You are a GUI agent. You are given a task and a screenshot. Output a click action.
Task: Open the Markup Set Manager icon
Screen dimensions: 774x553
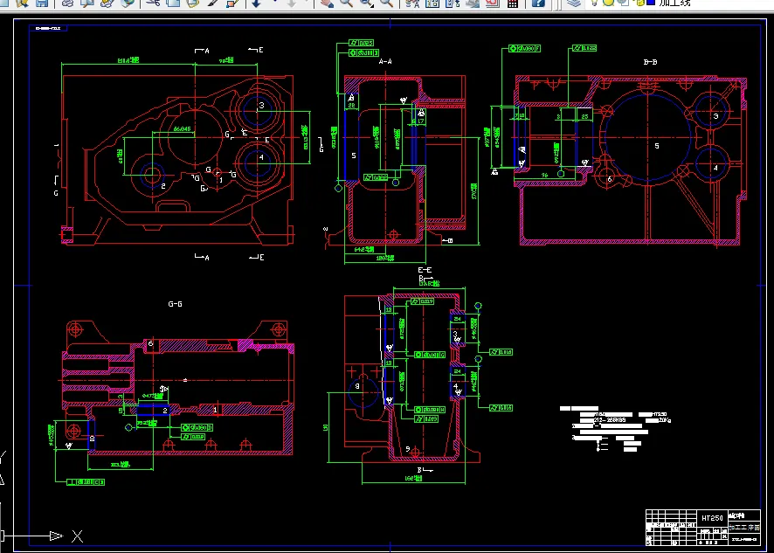pos(493,3)
